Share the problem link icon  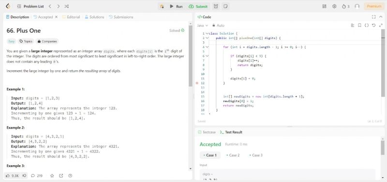[61, 176]
